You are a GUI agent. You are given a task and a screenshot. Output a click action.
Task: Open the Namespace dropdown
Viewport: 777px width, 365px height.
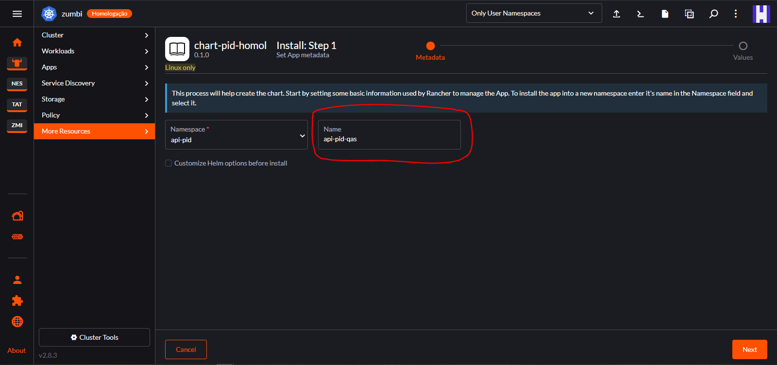pyautogui.click(x=236, y=135)
